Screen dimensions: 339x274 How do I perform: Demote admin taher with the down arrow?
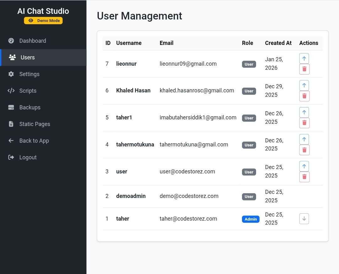(x=304, y=219)
